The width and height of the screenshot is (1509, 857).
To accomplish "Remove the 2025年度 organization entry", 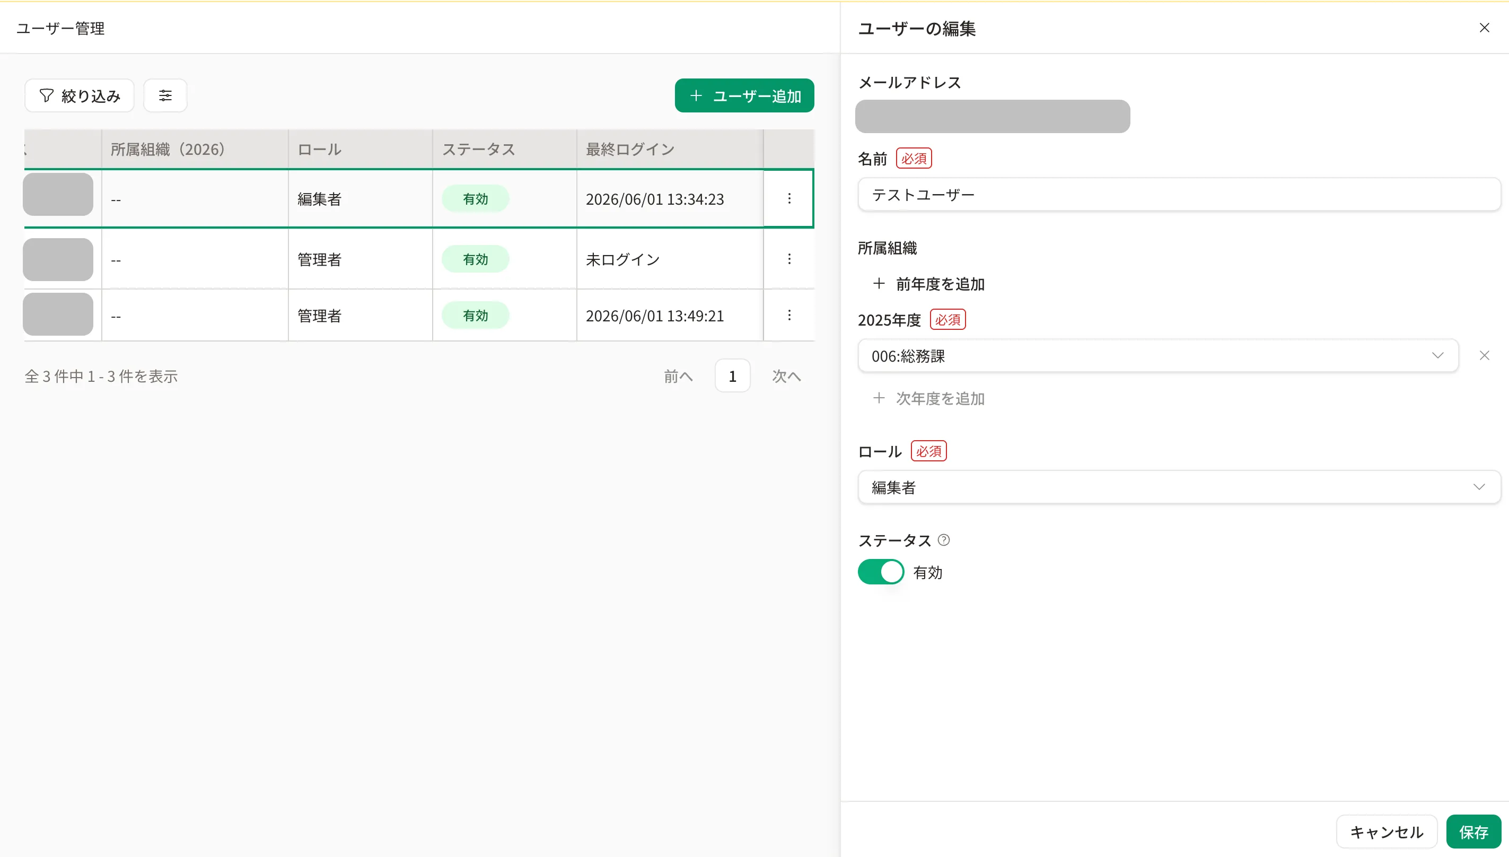I will point(1484,355).
